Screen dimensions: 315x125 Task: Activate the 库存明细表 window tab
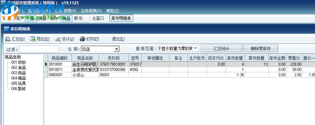[121, 18]
